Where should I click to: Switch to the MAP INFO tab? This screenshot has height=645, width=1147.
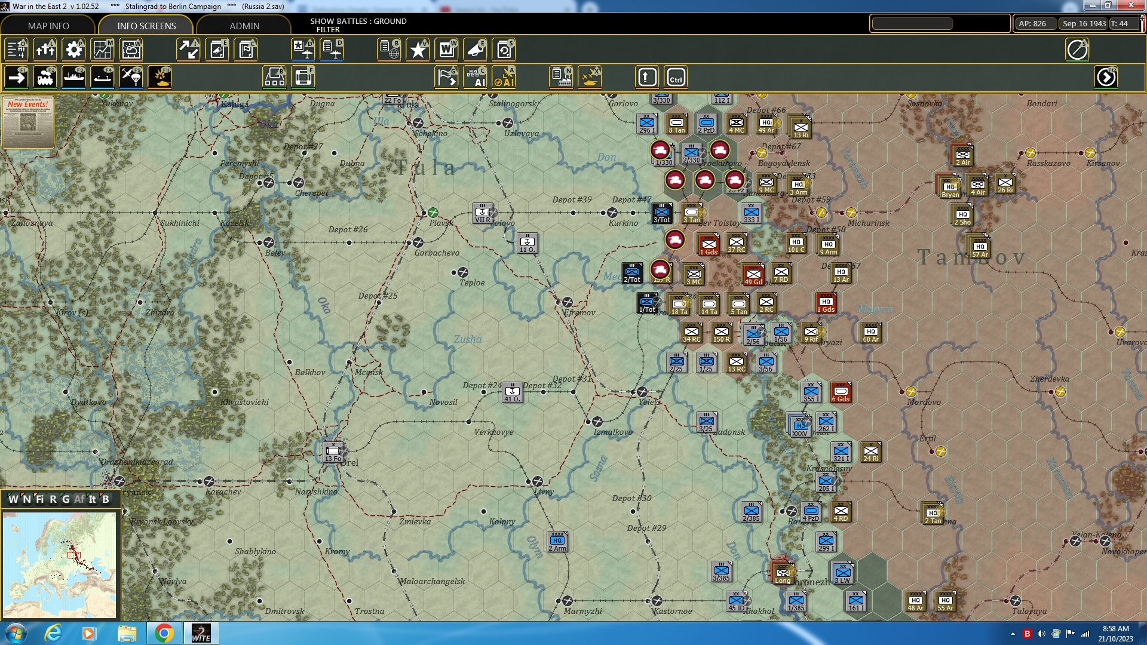click(48, 26)
